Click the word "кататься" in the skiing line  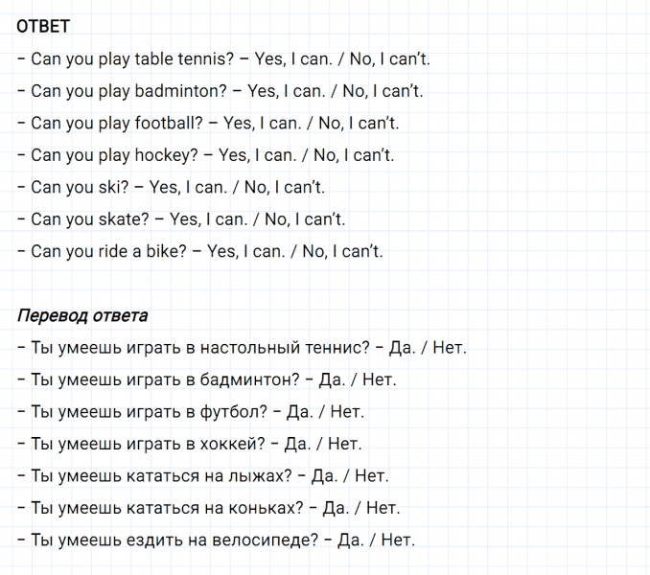tap(156, 476)
